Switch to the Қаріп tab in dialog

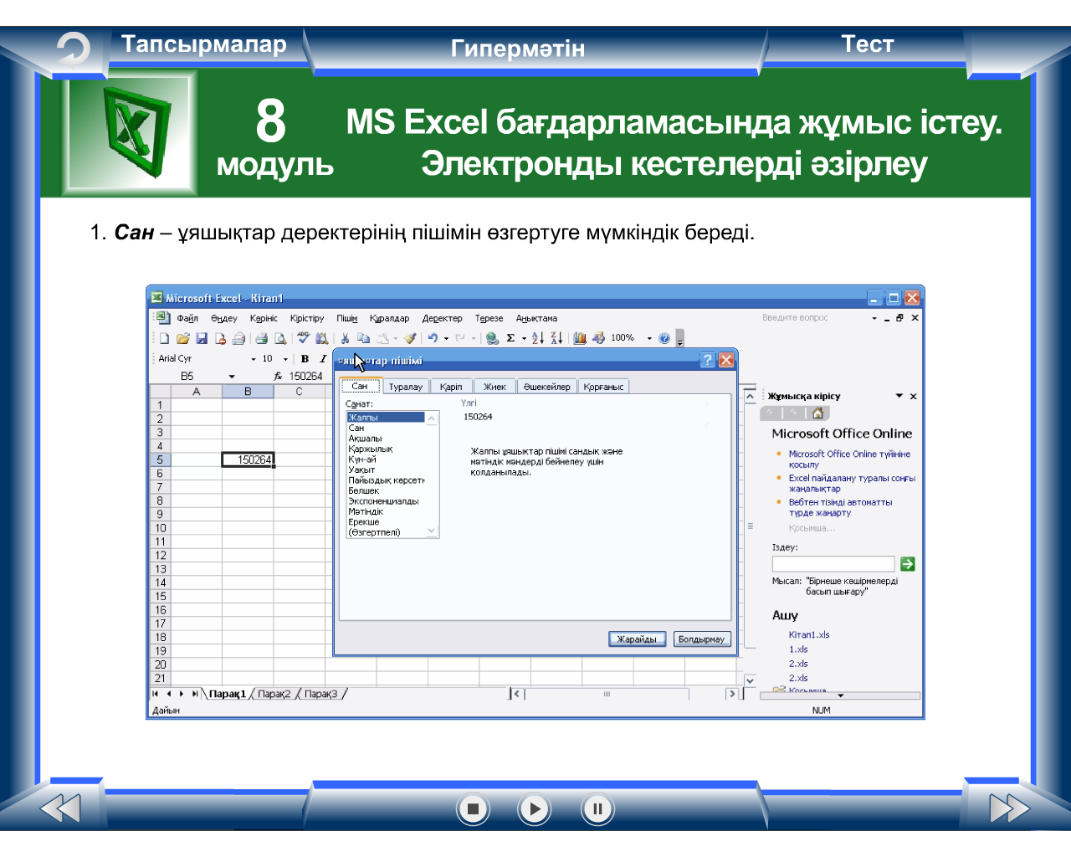pos(451,387)
